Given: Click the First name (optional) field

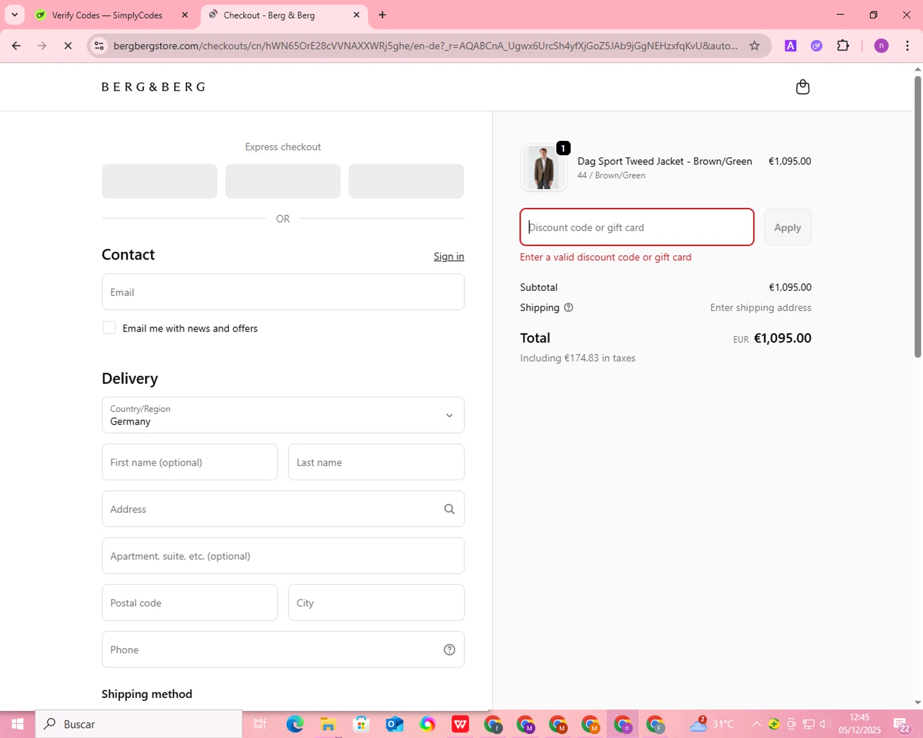Looking at the screenshot, I should [x=190, y=462].
